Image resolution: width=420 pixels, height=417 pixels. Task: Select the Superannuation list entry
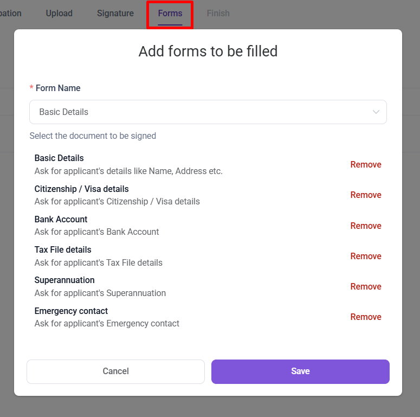pyautogui.click(x=64, y=280)
